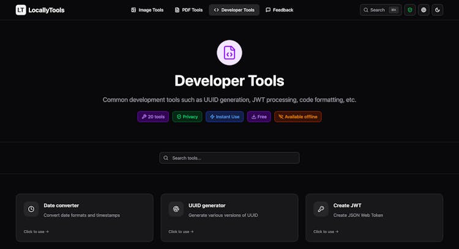Viewport: 459px width, 249px height.
Task: Click 'Create JSON Web Token' description
Action: (358, 215)
